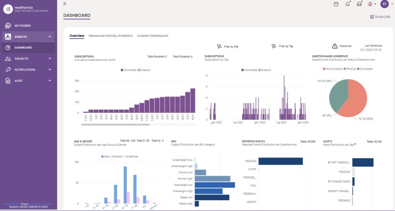The image size is (395, 211).
Task: Open the language selector dropdown
Action: click(x=373, y=4)
